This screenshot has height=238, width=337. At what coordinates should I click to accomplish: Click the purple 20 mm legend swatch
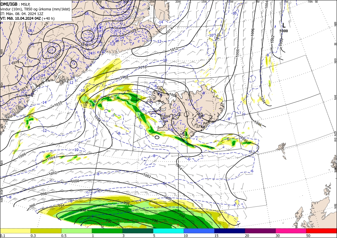coord(260,231)
